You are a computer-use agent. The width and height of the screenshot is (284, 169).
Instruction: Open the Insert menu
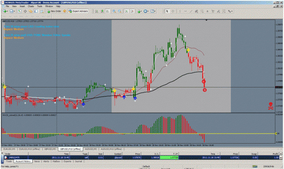pos(22,6)
